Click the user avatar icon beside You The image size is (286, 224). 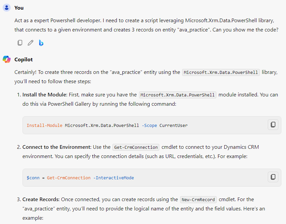7,7
